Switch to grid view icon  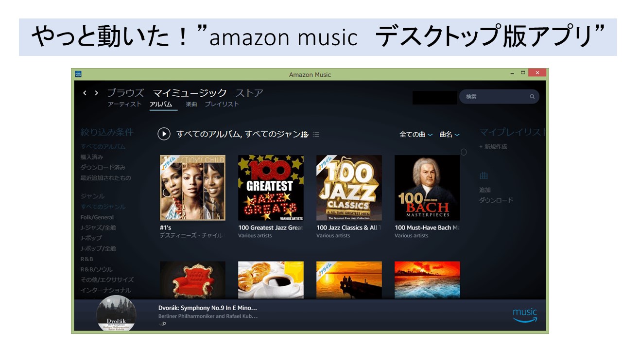(305, 134)
